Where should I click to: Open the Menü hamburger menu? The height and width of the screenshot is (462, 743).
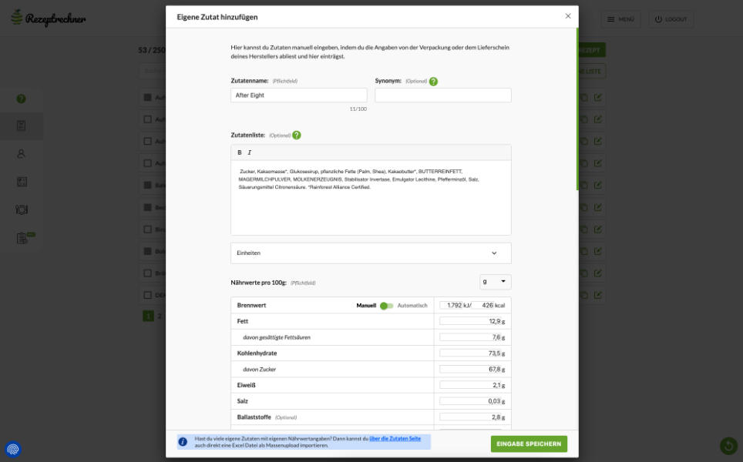point(620,19)
